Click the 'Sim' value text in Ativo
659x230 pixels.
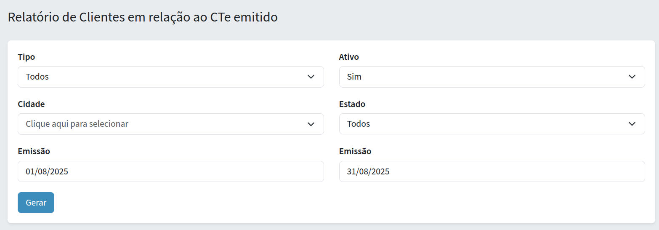pyautogui.click(x=354, y=77)
